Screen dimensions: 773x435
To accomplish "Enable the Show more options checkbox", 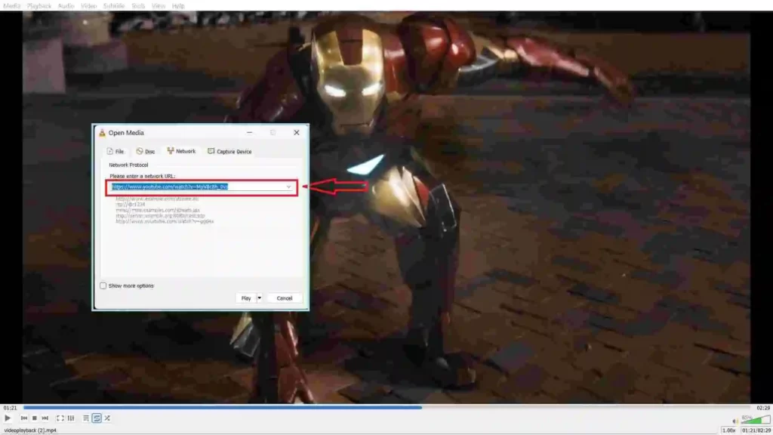I will click(103, 285).
